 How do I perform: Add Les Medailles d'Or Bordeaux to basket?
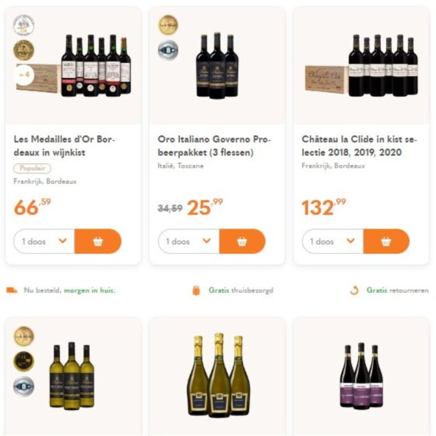(98, 241)
